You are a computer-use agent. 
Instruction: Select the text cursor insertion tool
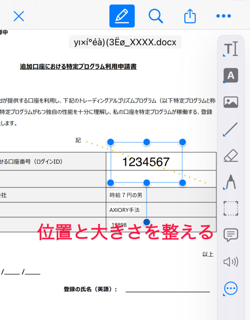(231, 49)
